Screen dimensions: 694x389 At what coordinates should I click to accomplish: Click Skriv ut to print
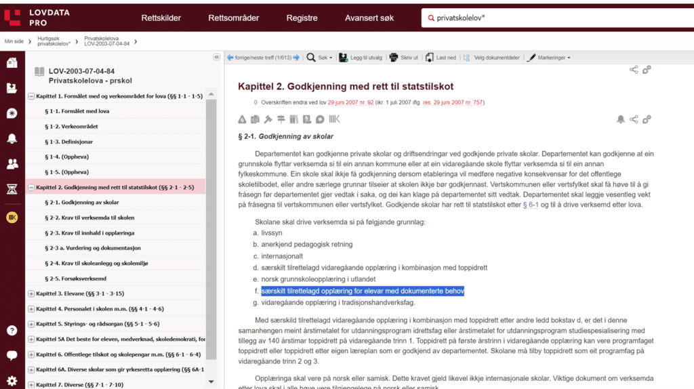click(404, 58)
